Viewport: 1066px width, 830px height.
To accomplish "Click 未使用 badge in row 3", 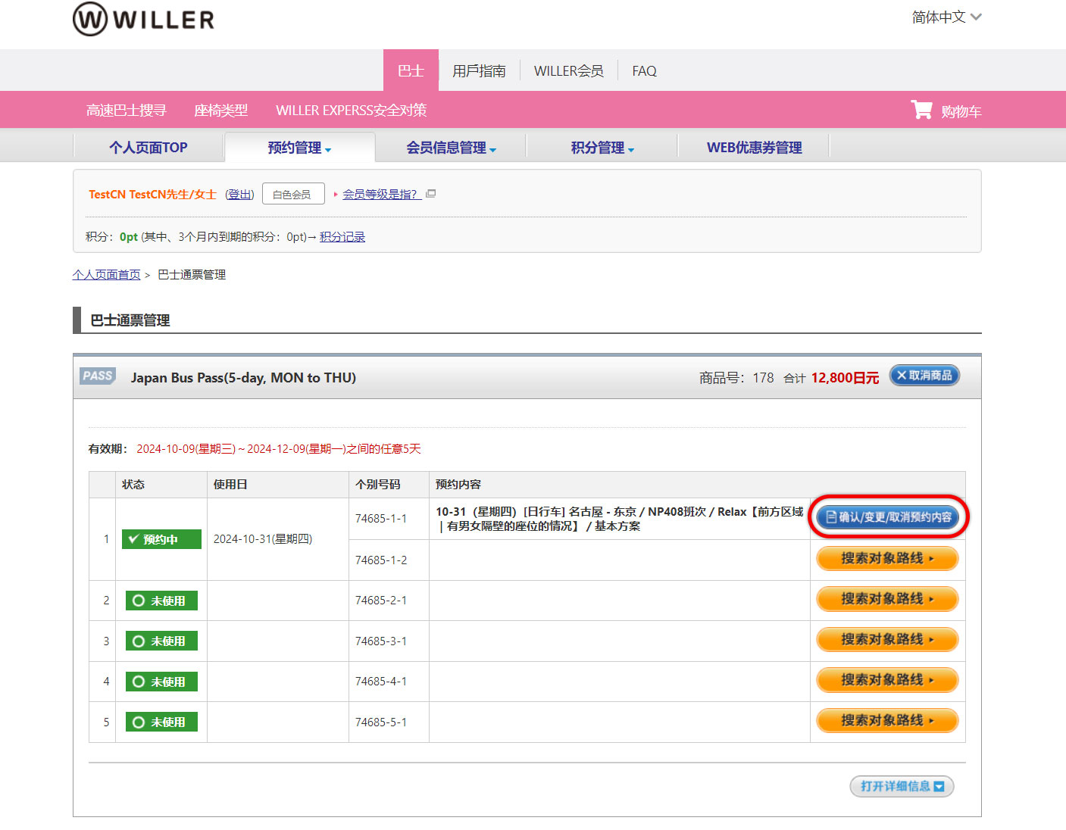I will click(161, 641).
